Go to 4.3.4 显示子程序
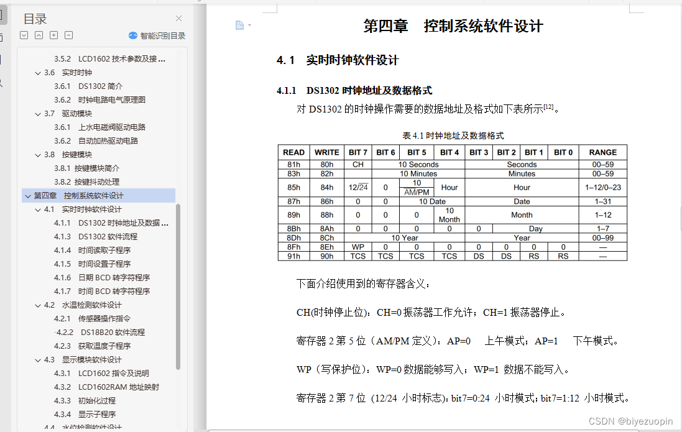 click(85, 414)
